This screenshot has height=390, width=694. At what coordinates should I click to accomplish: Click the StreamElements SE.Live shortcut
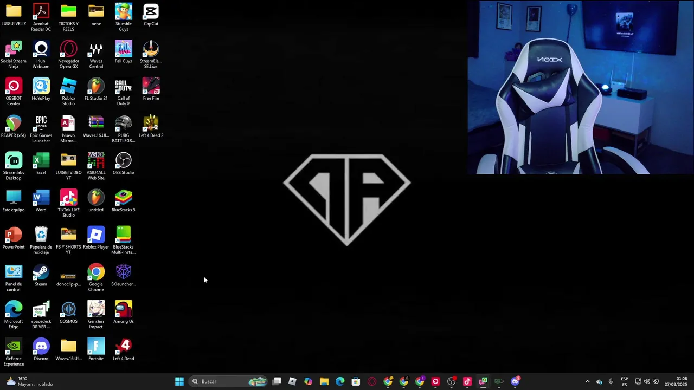(151, 55)
